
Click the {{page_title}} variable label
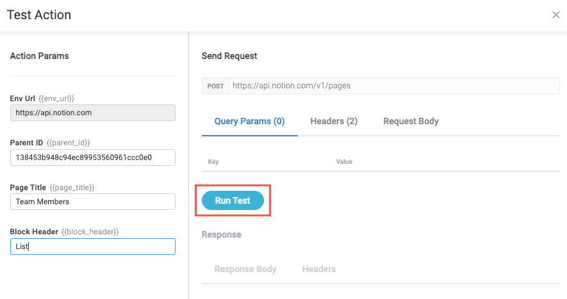72,188
